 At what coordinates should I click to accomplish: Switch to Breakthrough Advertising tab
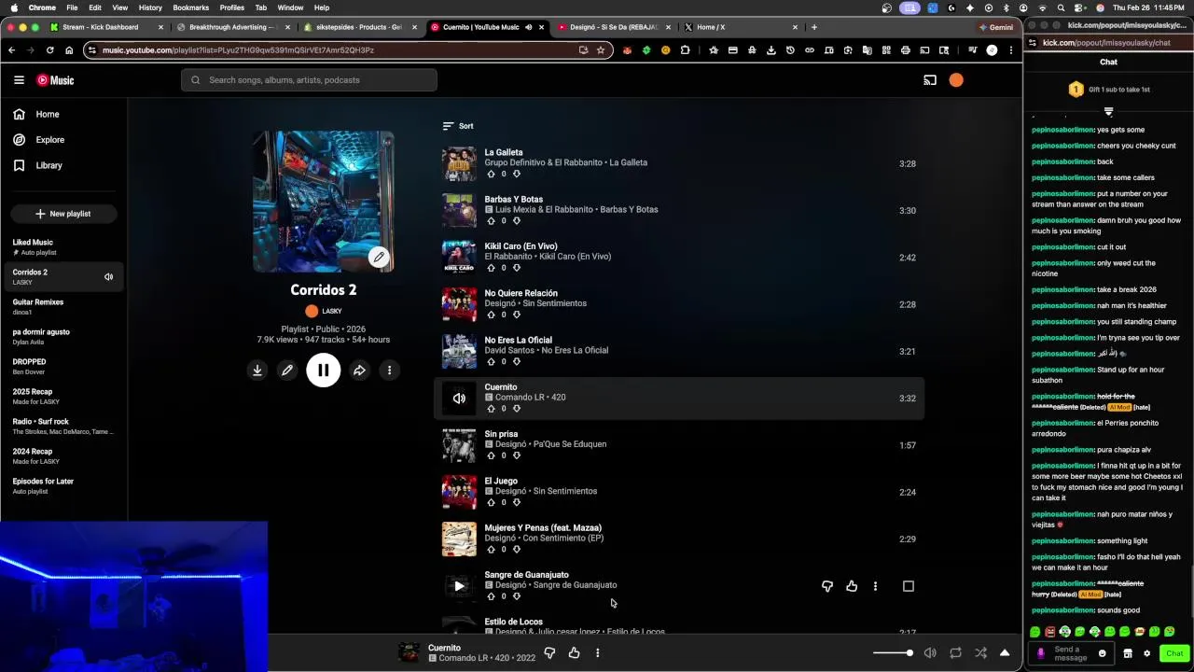click(x=233, y=27)
